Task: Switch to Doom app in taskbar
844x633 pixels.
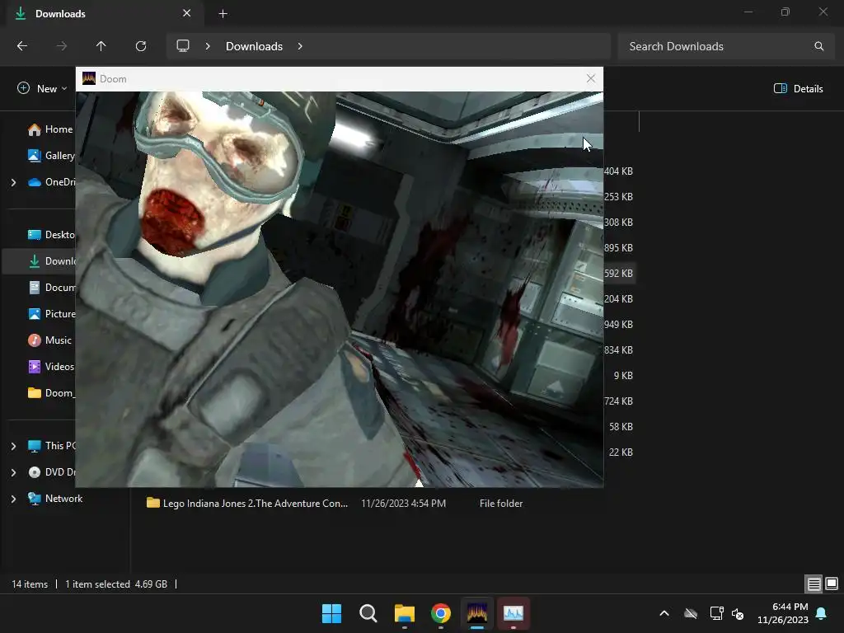Action: pos(477,613)
